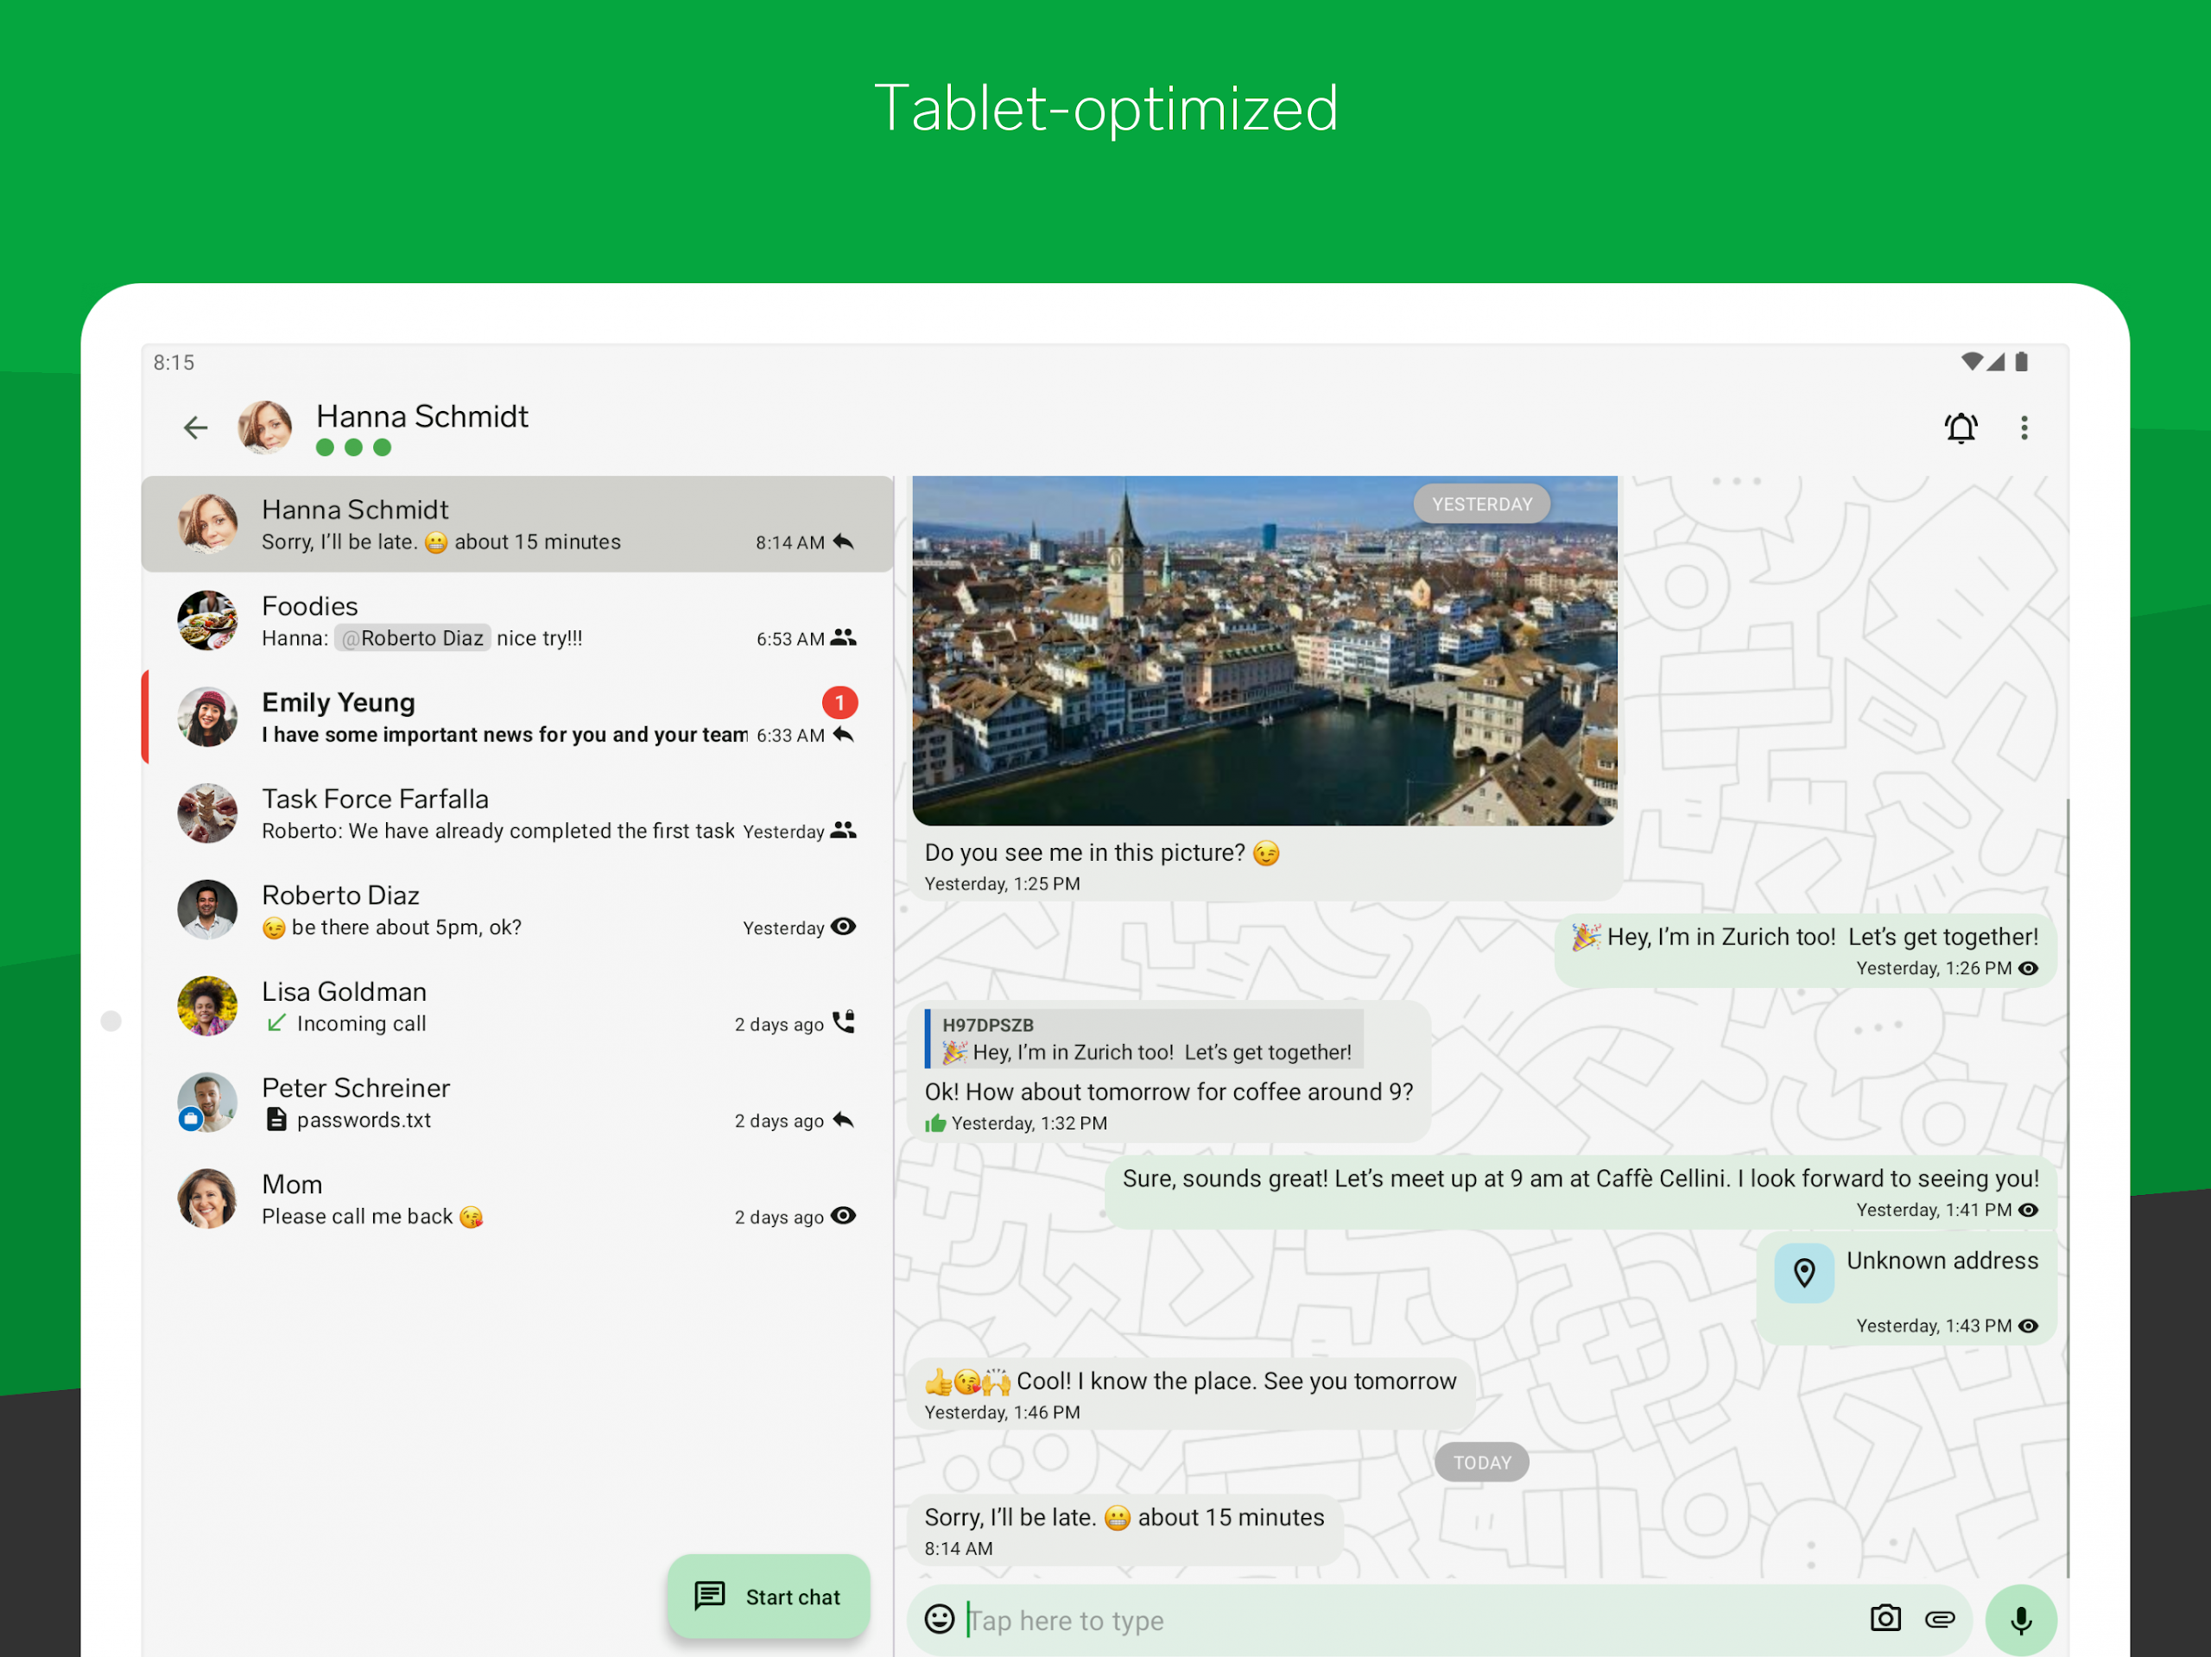2211x1657 pixels.
Task: Tap the camera icon to send a photo
Action: point(1885,1619)
